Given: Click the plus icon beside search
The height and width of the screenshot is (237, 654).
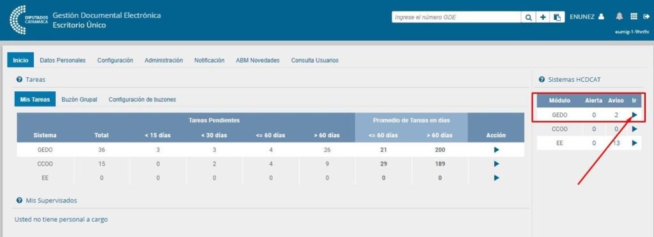Looking at the screenshot, I should pos(543,17).
